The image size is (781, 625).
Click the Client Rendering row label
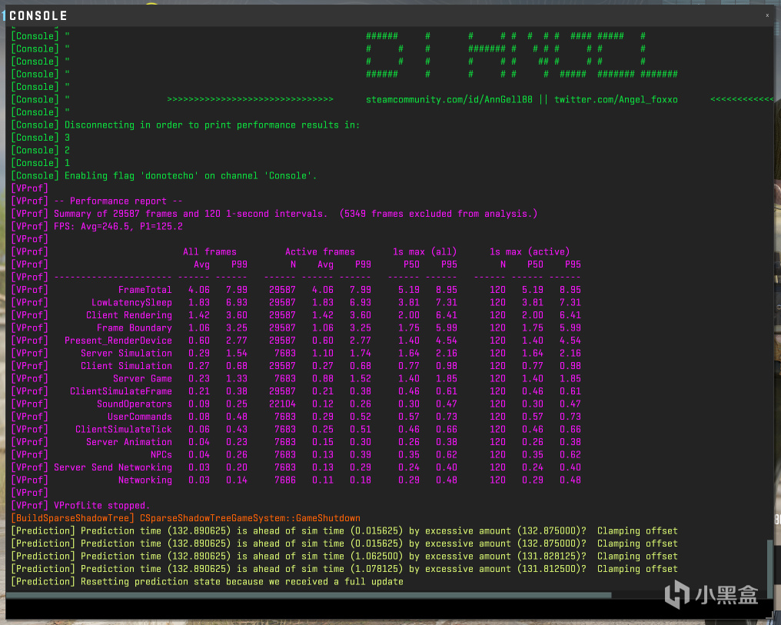[129, 315]
